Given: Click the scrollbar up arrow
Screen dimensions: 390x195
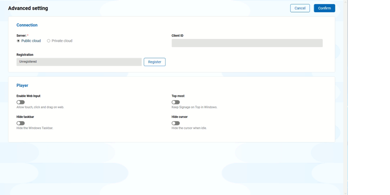Looking at the screenshot, I should click(345, 2).
